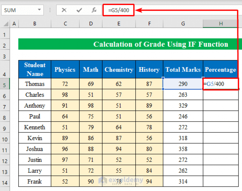Select the Justin name cell

[x=35, y=160]
